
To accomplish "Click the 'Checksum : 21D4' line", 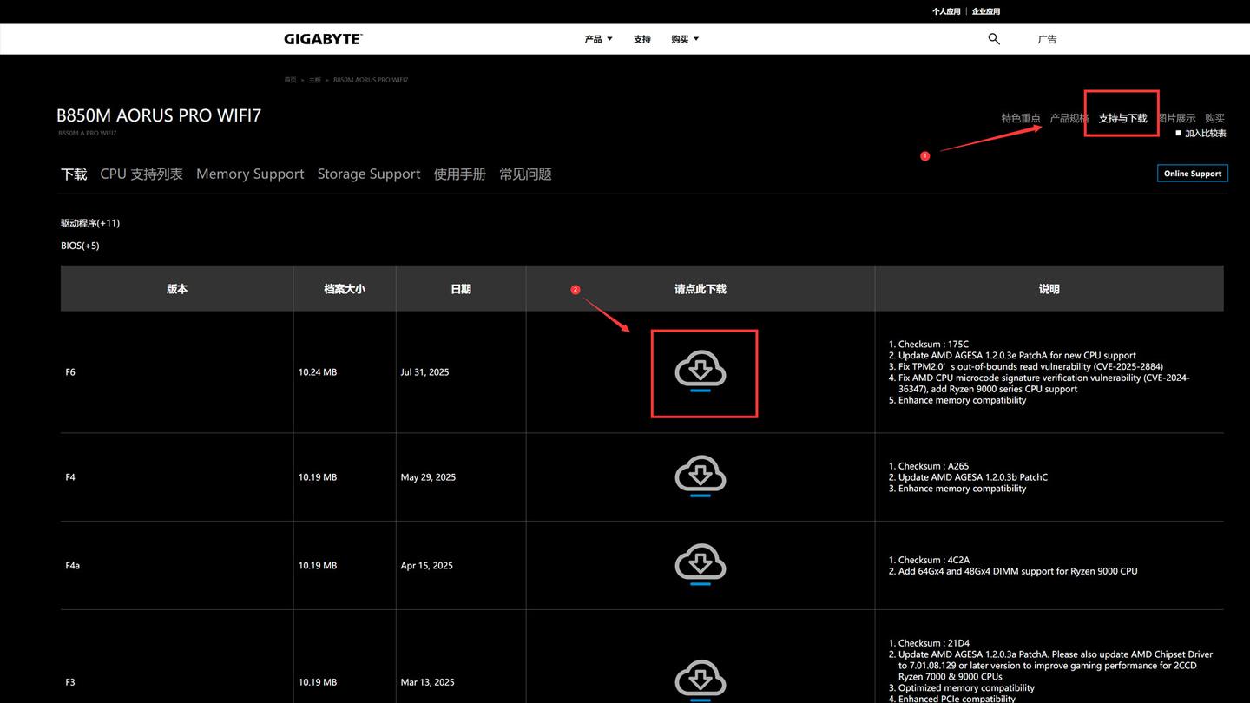I will (x=934, y=643).
